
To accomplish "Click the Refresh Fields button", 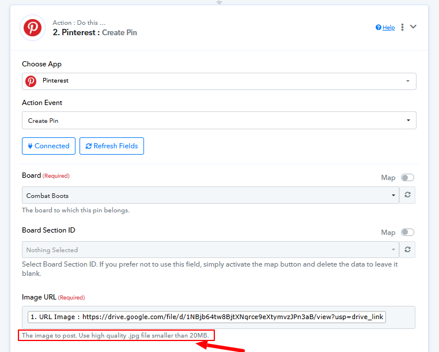I will coord(112,146).
